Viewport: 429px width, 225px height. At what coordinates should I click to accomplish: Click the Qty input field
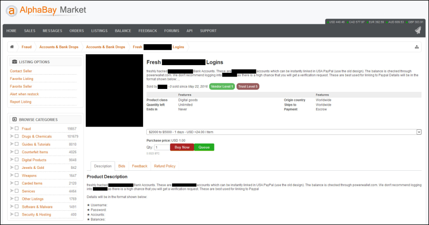click(162, 147)
